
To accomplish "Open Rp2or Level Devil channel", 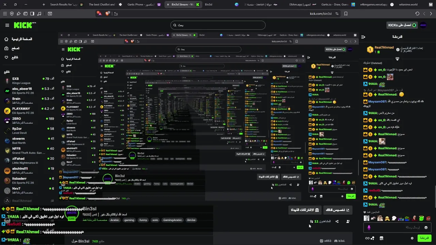I will 29,131.
